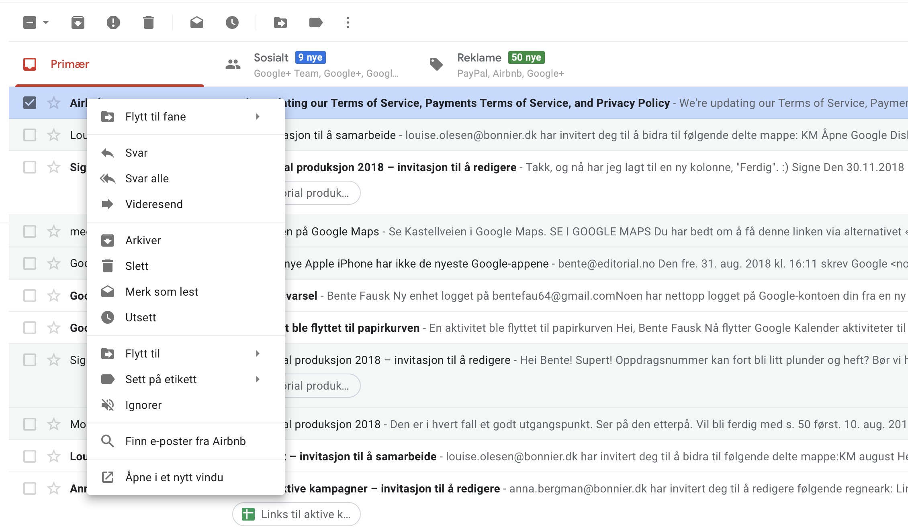Check the checkbox on the Signe email row
The image size is (908, 531).
29,167
